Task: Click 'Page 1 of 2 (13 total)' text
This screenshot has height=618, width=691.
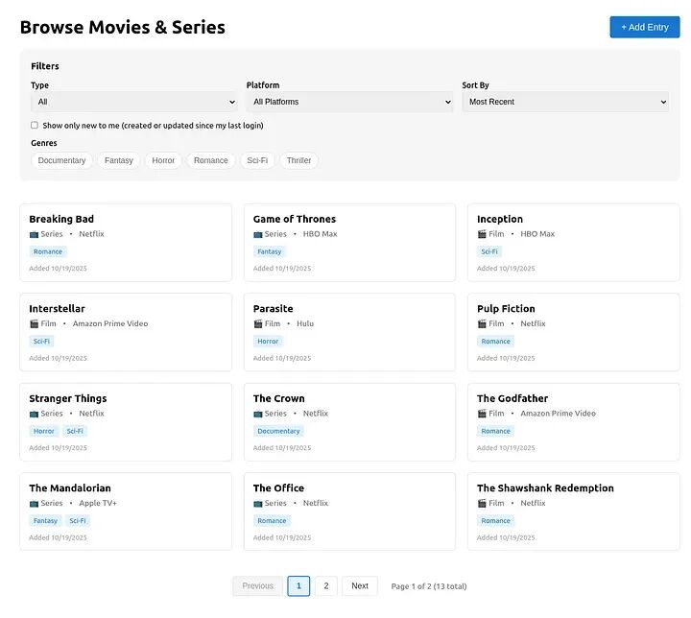Action: click(x=429, y=586)
